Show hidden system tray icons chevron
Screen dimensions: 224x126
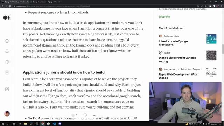201,124
